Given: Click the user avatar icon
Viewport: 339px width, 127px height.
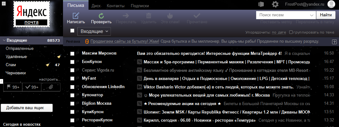Looking at the screenshot, I should (331, 4).
